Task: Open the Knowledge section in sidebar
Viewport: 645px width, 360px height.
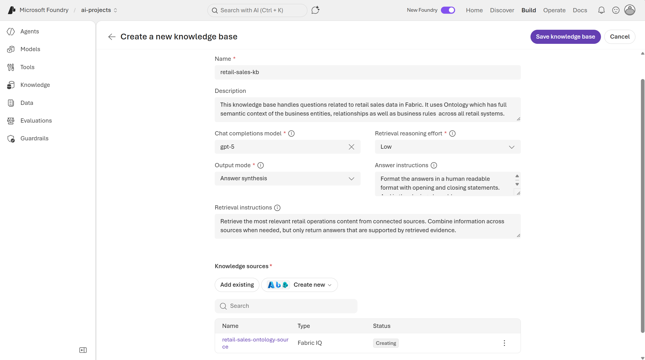Action: click(35, 85)
